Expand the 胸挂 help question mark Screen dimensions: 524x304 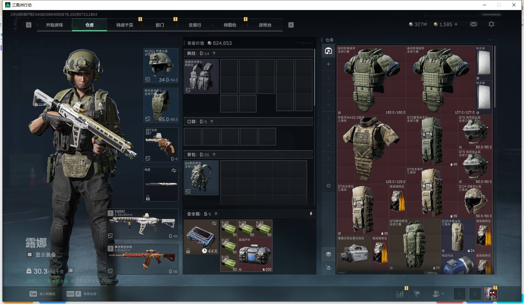pos(214,53)
